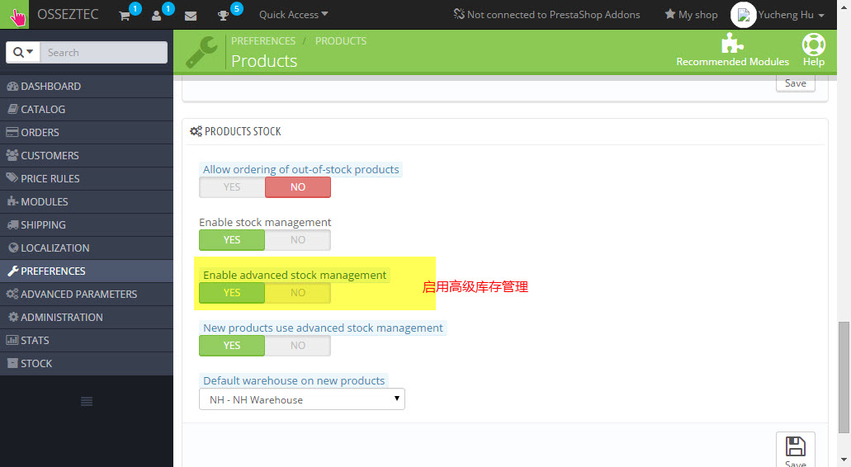Click the new customers notification icon
The image size is (851, 467).
157,15
